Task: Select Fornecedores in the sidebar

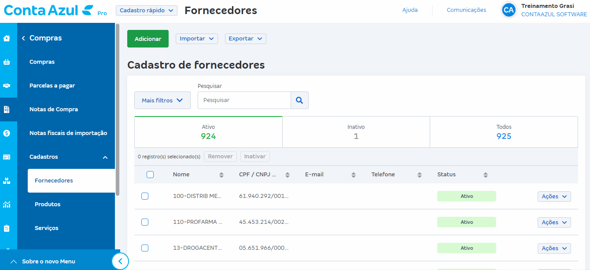Action: [x=71, y=181]
